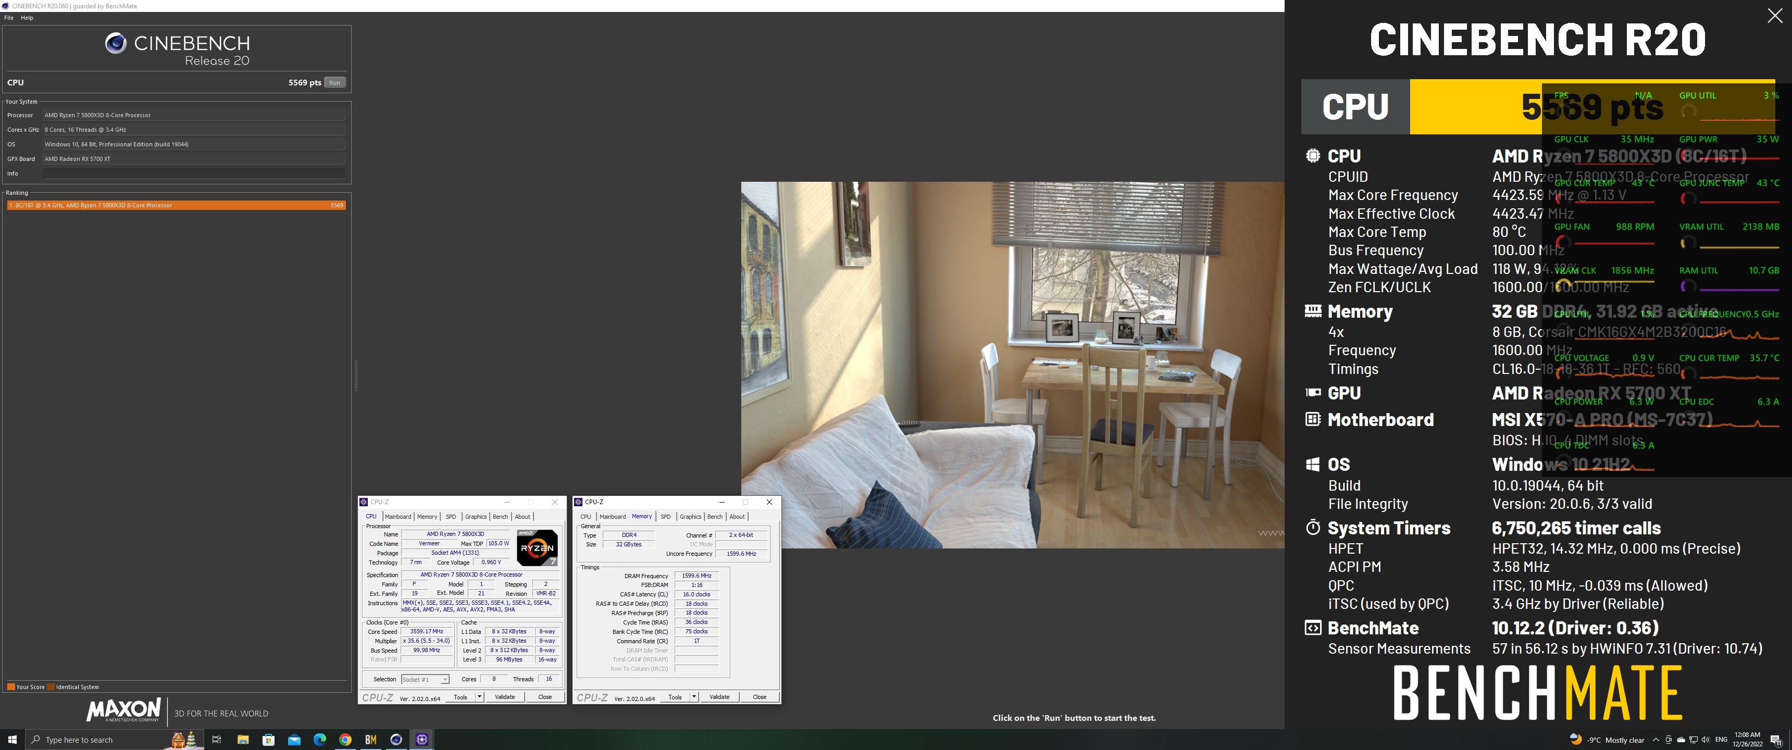This screenshot has height=750, width=1792.
Task: Click Validate in left CPU-Z window
Action: coord(505,696)
